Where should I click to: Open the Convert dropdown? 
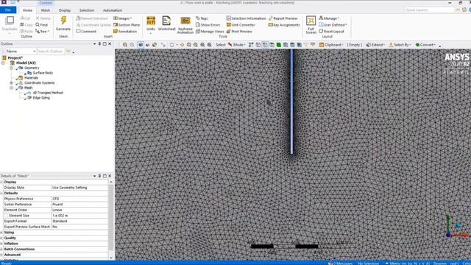[425, 45]
